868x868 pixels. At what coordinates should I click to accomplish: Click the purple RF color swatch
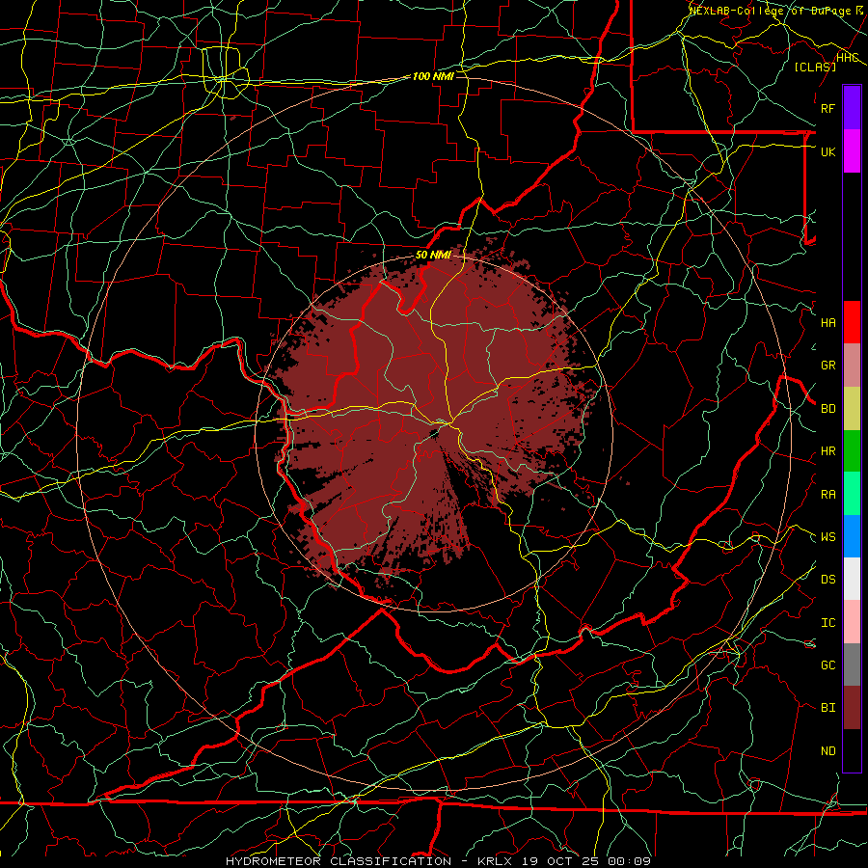click(852, 108)
